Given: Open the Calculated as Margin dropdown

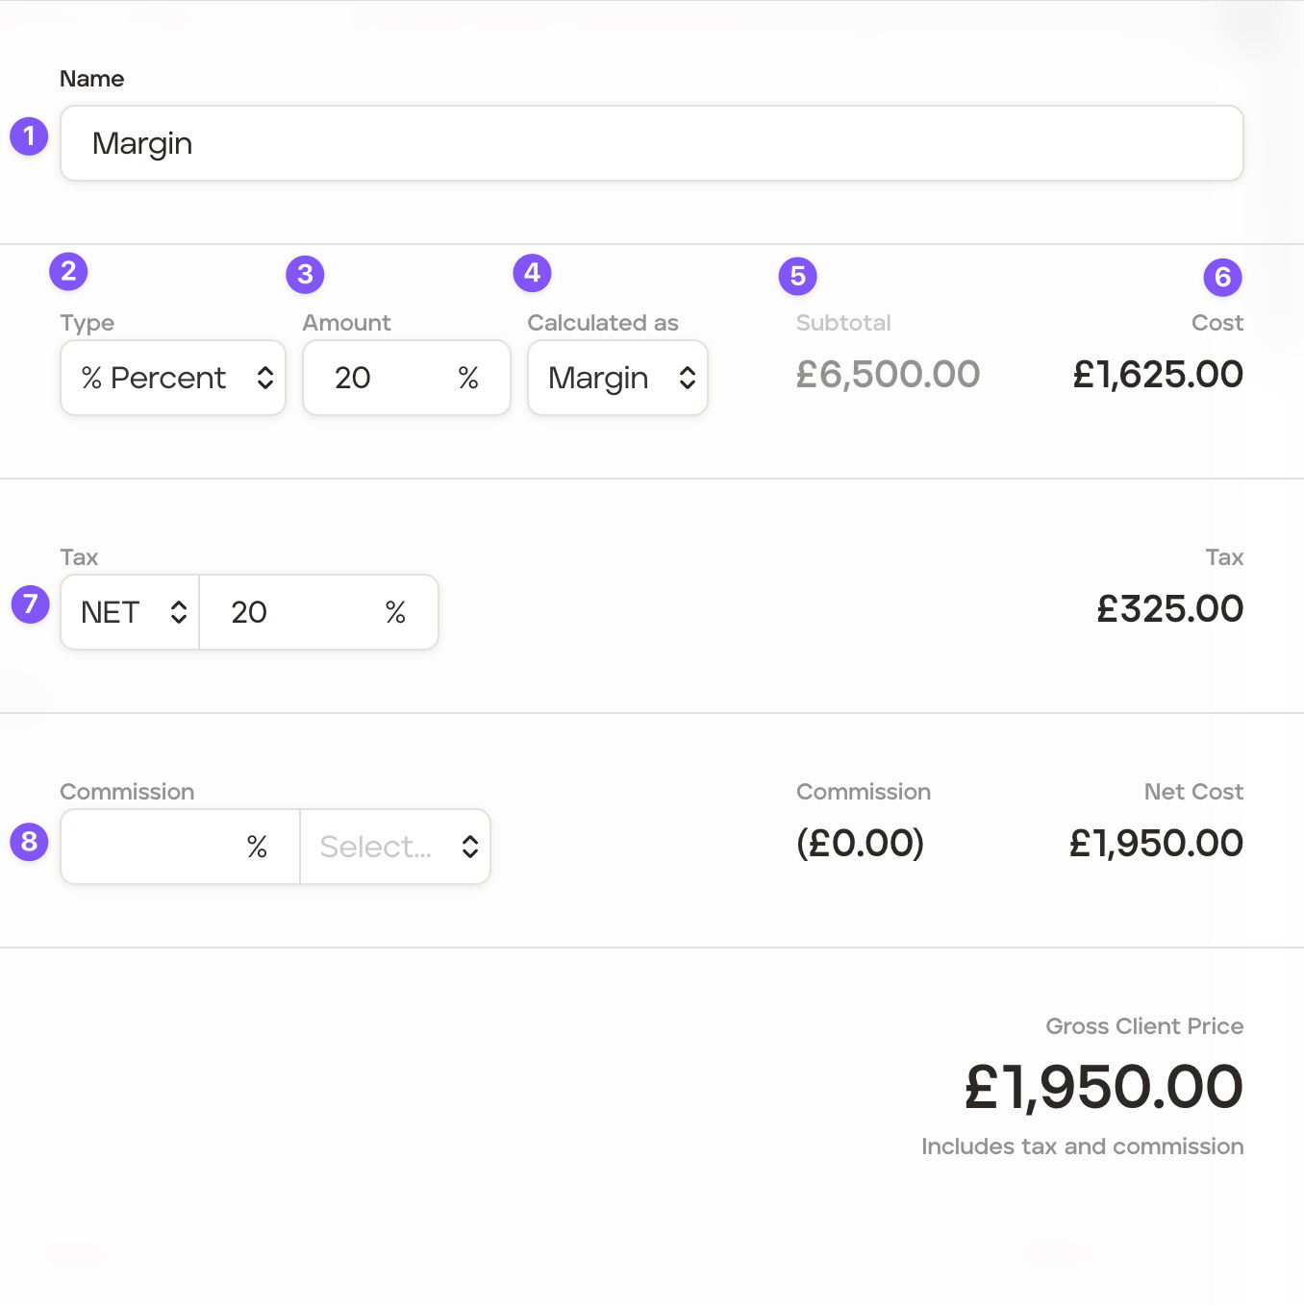Looking at the screenshot, I should point(617,378).
